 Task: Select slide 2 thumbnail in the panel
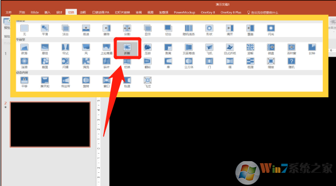click(x=50, y=125)
